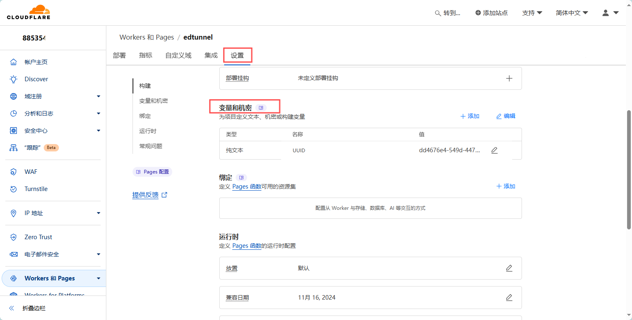This screenshot has width=632, height=320.
Task: Click the WAF shield icon
Action: (13, 172)
